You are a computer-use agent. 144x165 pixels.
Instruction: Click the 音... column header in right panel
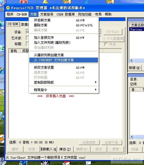pyautogui.click(x=135, y=90)
